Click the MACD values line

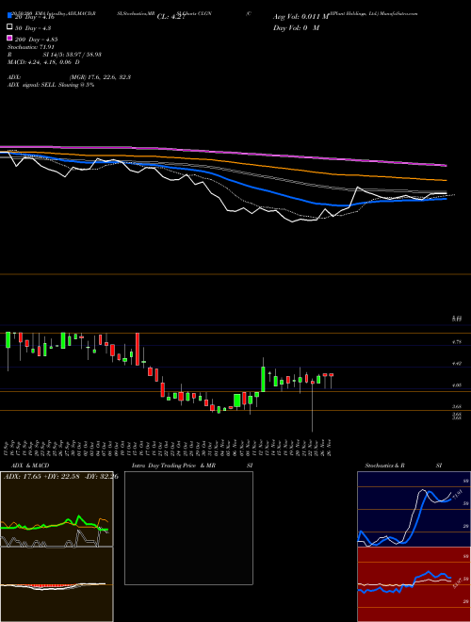43,62
